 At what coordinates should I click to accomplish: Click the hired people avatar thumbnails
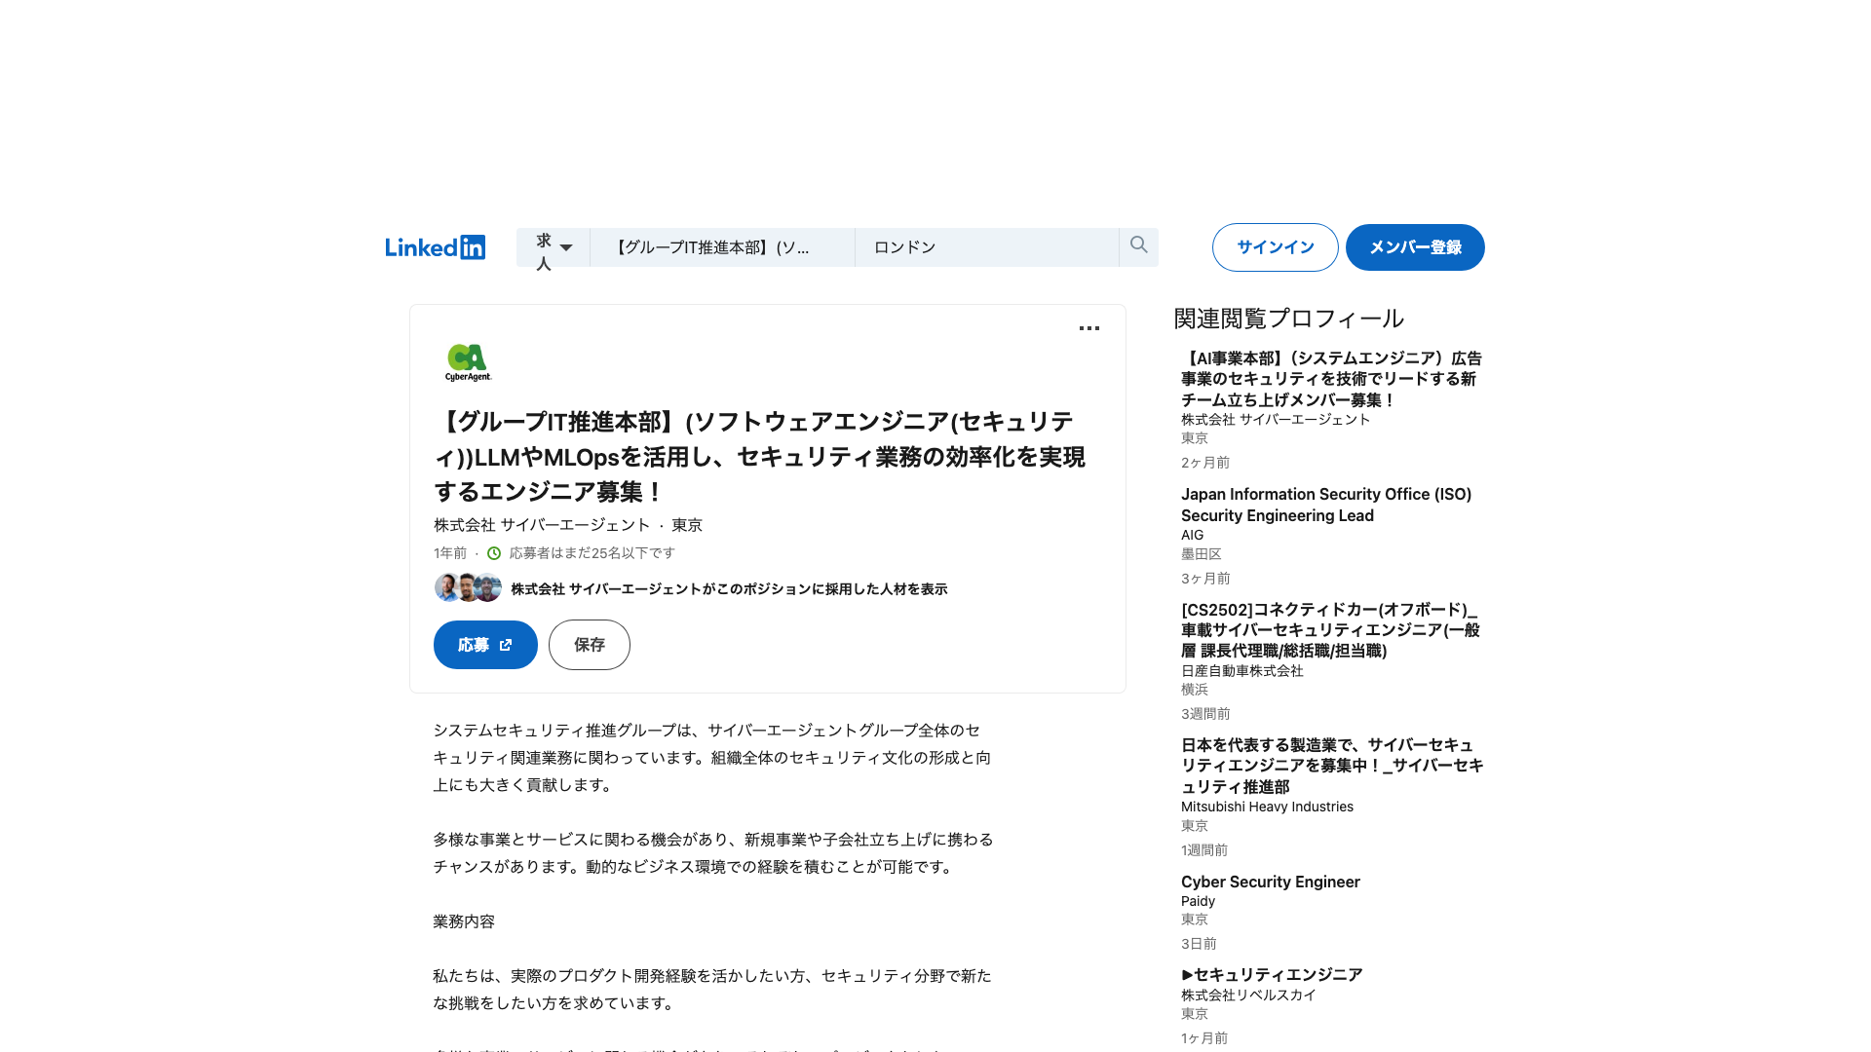(468, 588)
